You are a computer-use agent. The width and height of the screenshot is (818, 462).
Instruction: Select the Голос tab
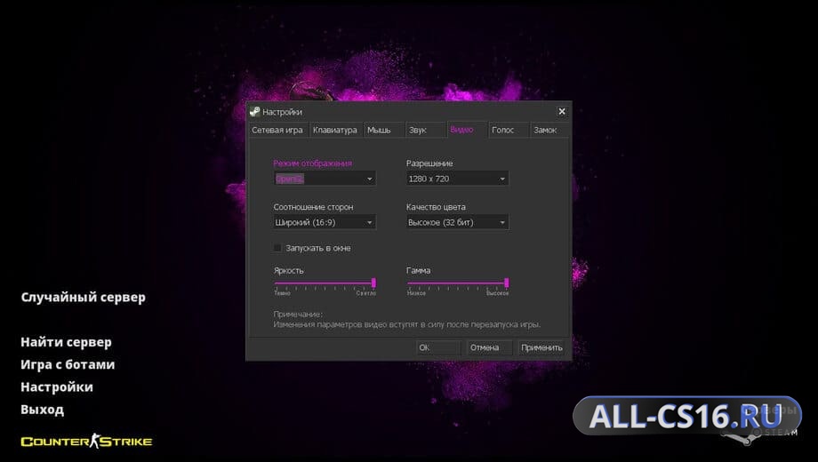503,131
